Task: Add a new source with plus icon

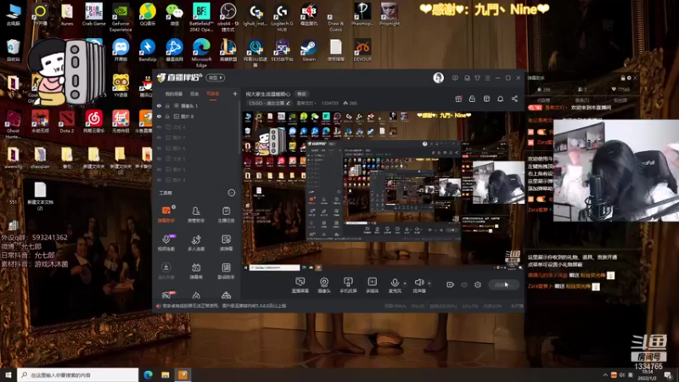Action: click(235, 93)
